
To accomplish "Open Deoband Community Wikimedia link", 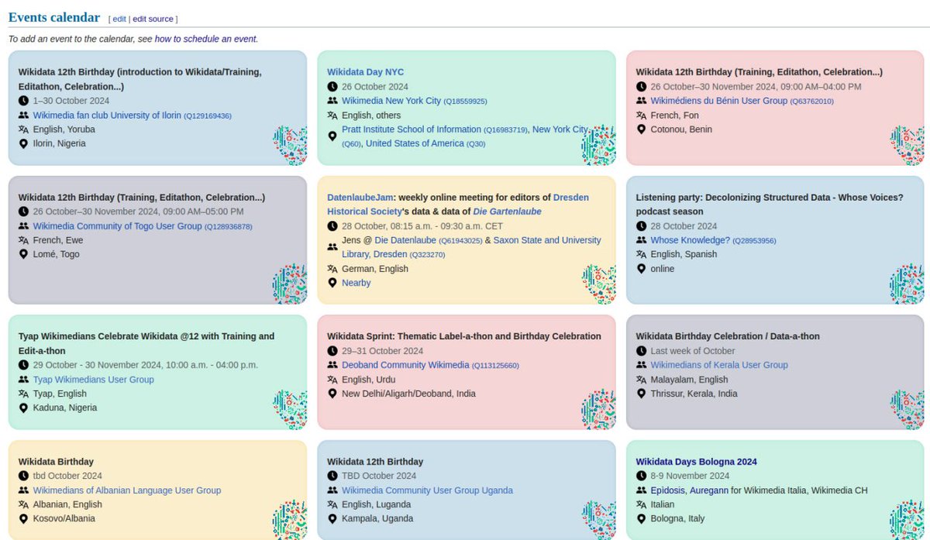I will click(x=405, y=365).
